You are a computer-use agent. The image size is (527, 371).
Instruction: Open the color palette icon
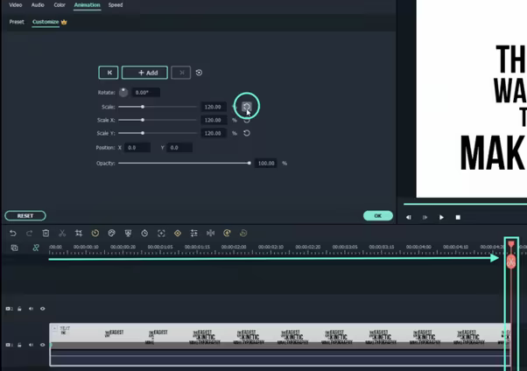(111, 234)
